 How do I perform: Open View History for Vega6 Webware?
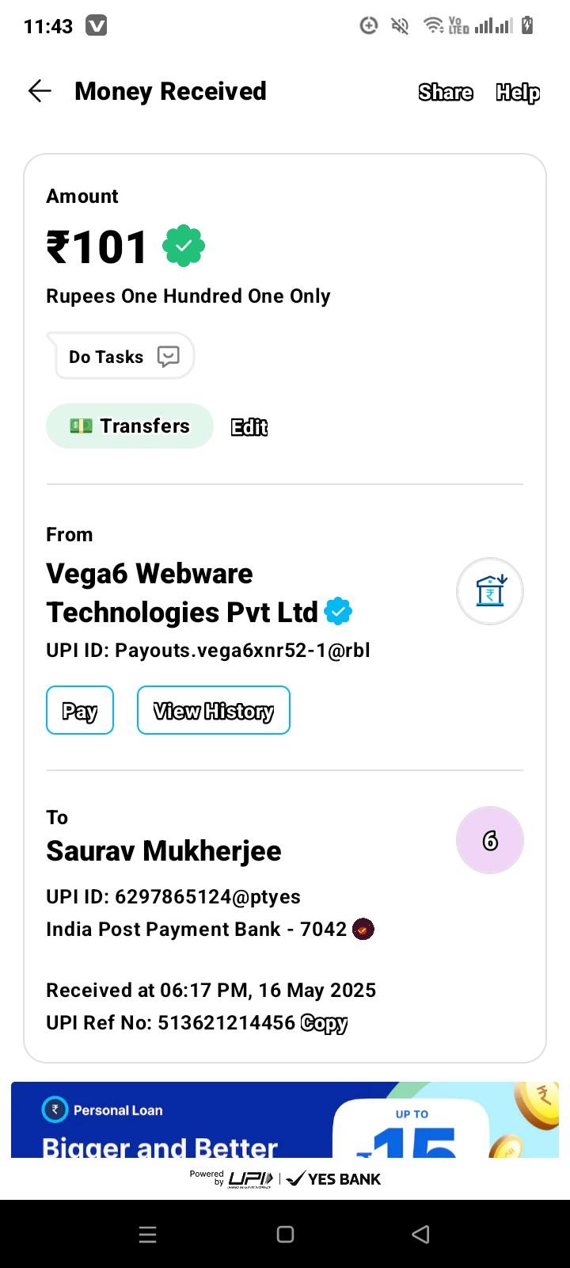click(x=214, y=710)
